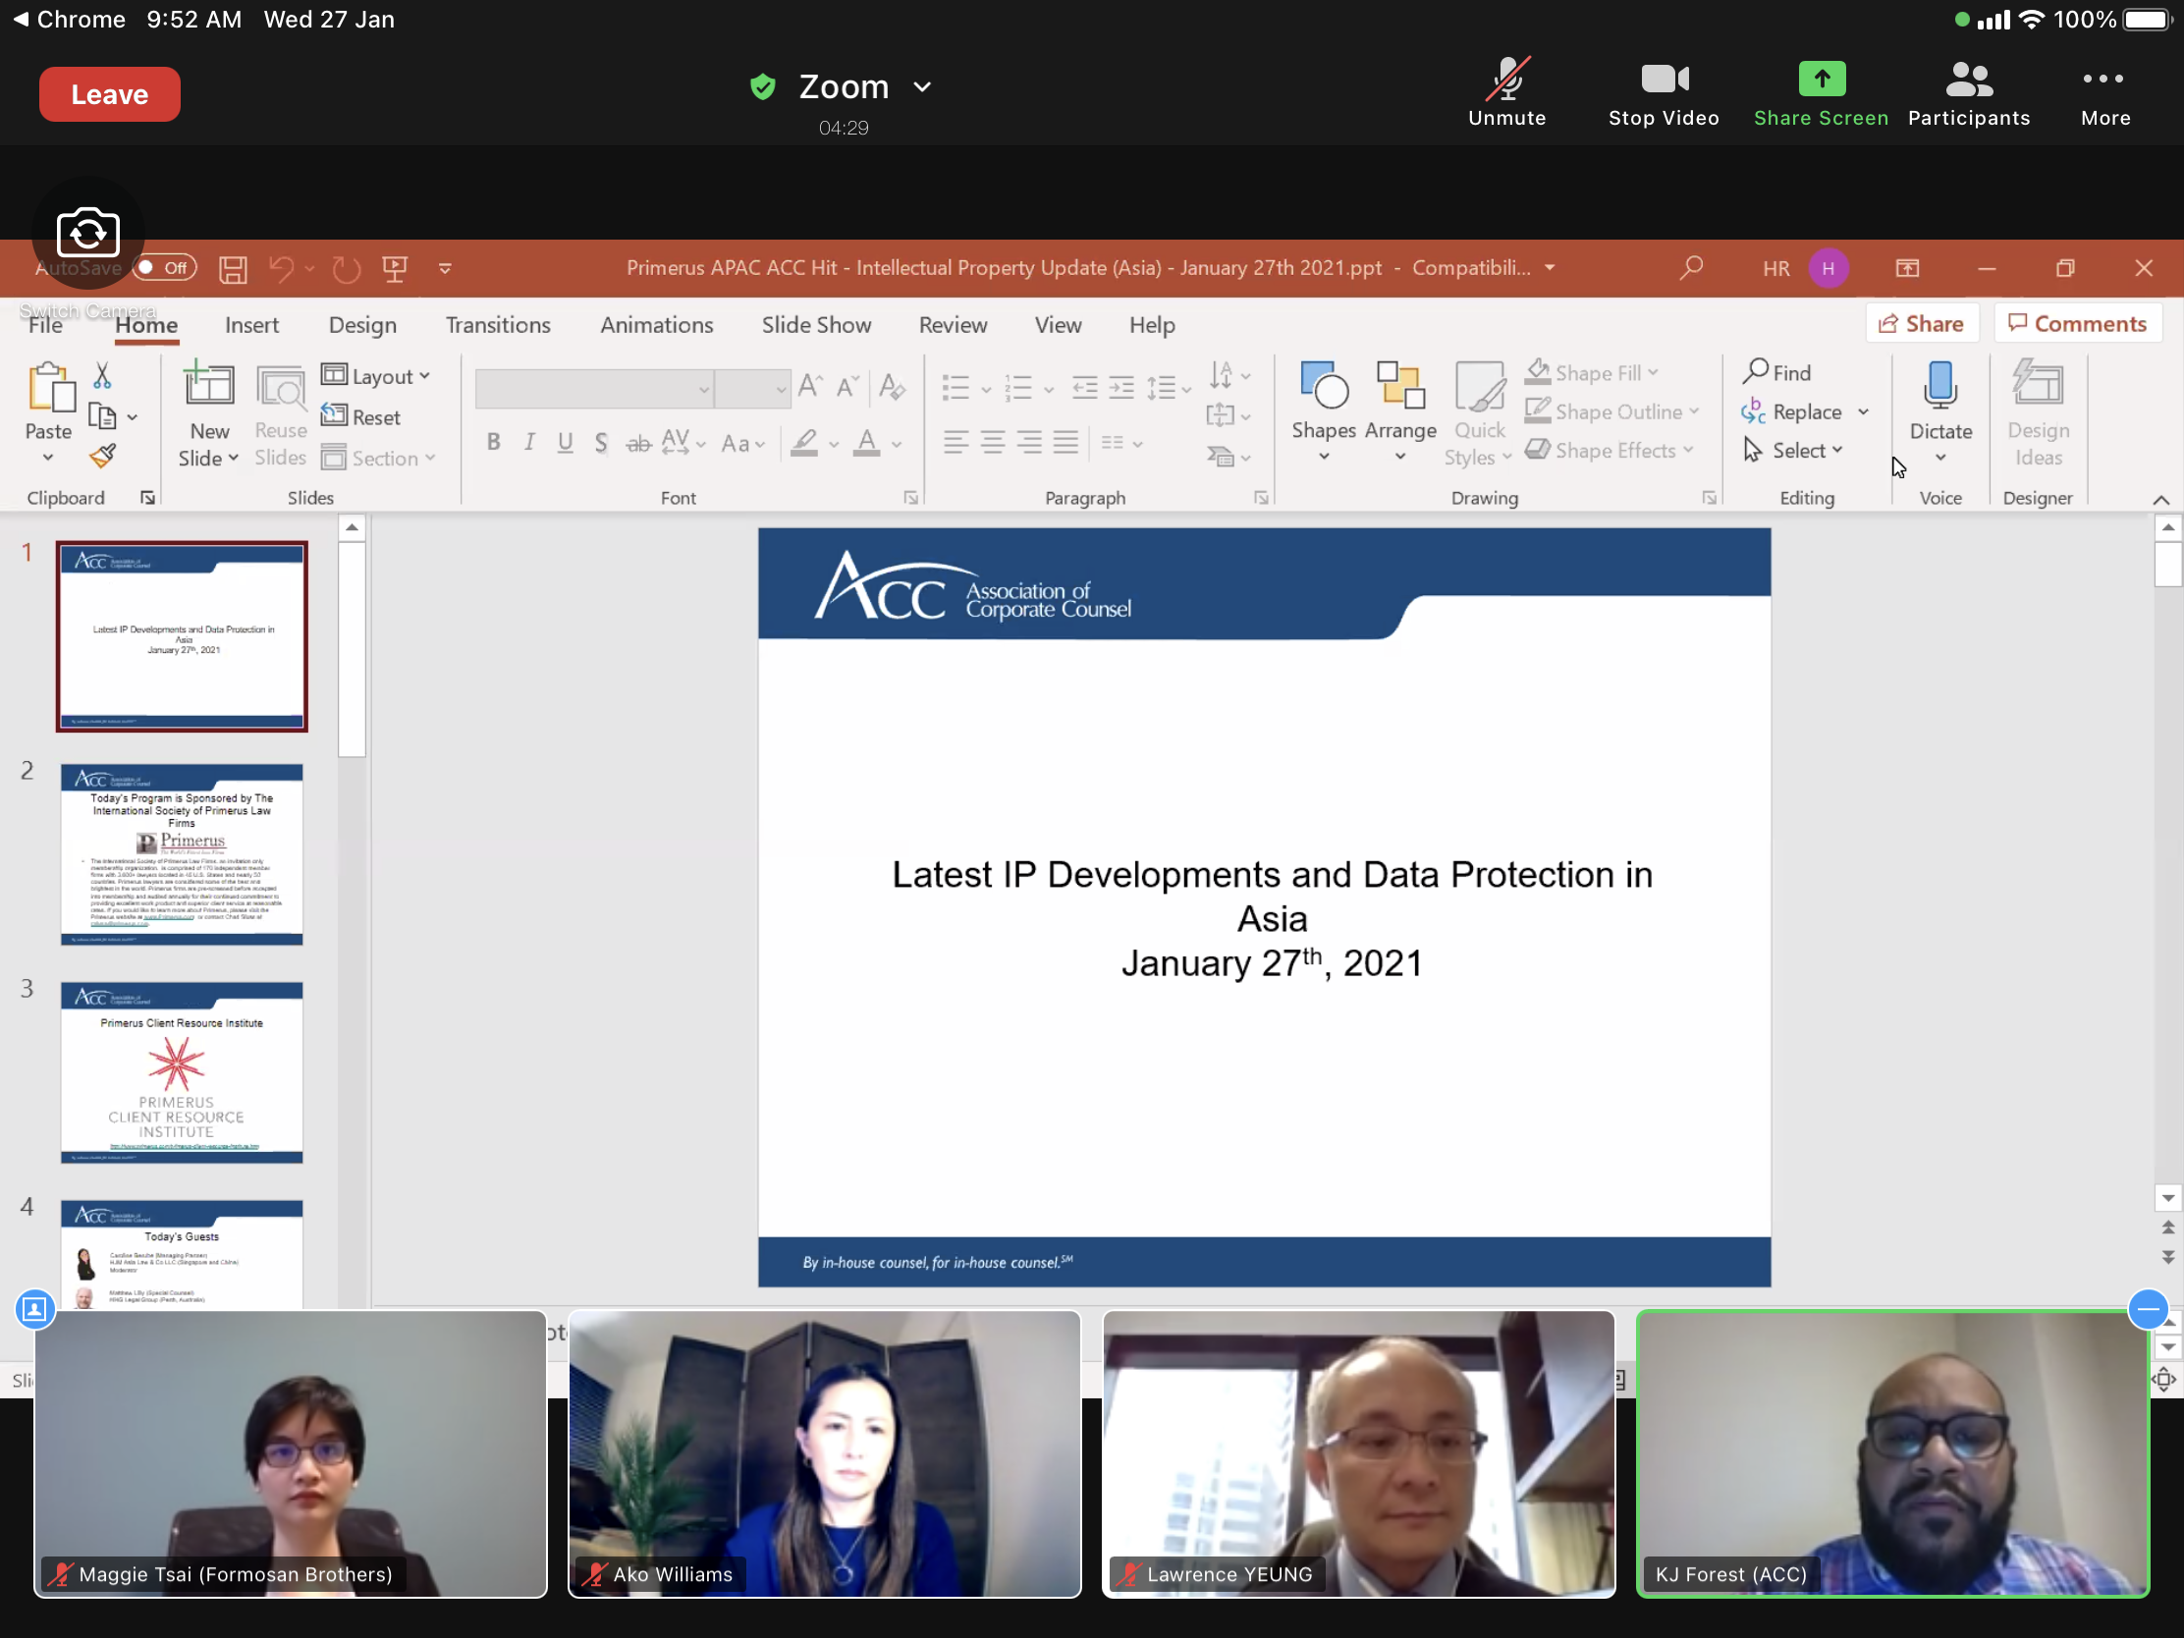Open the Select dropdown in Editing
The image size is (2184, 1638).
pyautogui.click(x=1793, y=450)
